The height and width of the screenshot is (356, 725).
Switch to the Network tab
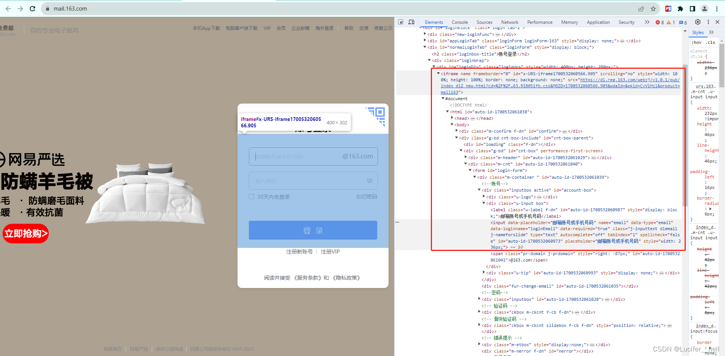click(x=510, y=22)
